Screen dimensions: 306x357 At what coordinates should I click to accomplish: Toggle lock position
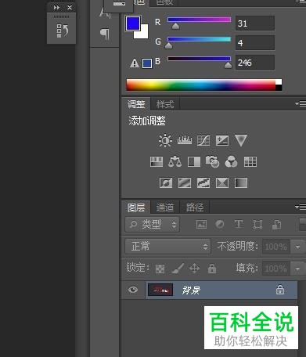[194, 269]
